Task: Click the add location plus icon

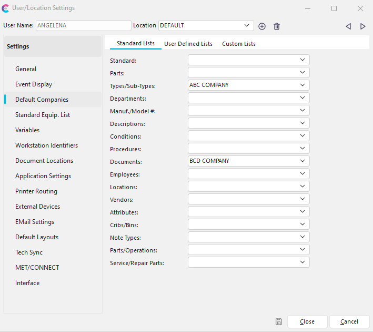Action: tap(262, 26)
